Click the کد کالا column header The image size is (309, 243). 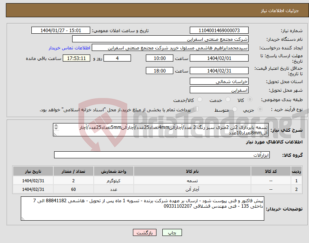271,171
